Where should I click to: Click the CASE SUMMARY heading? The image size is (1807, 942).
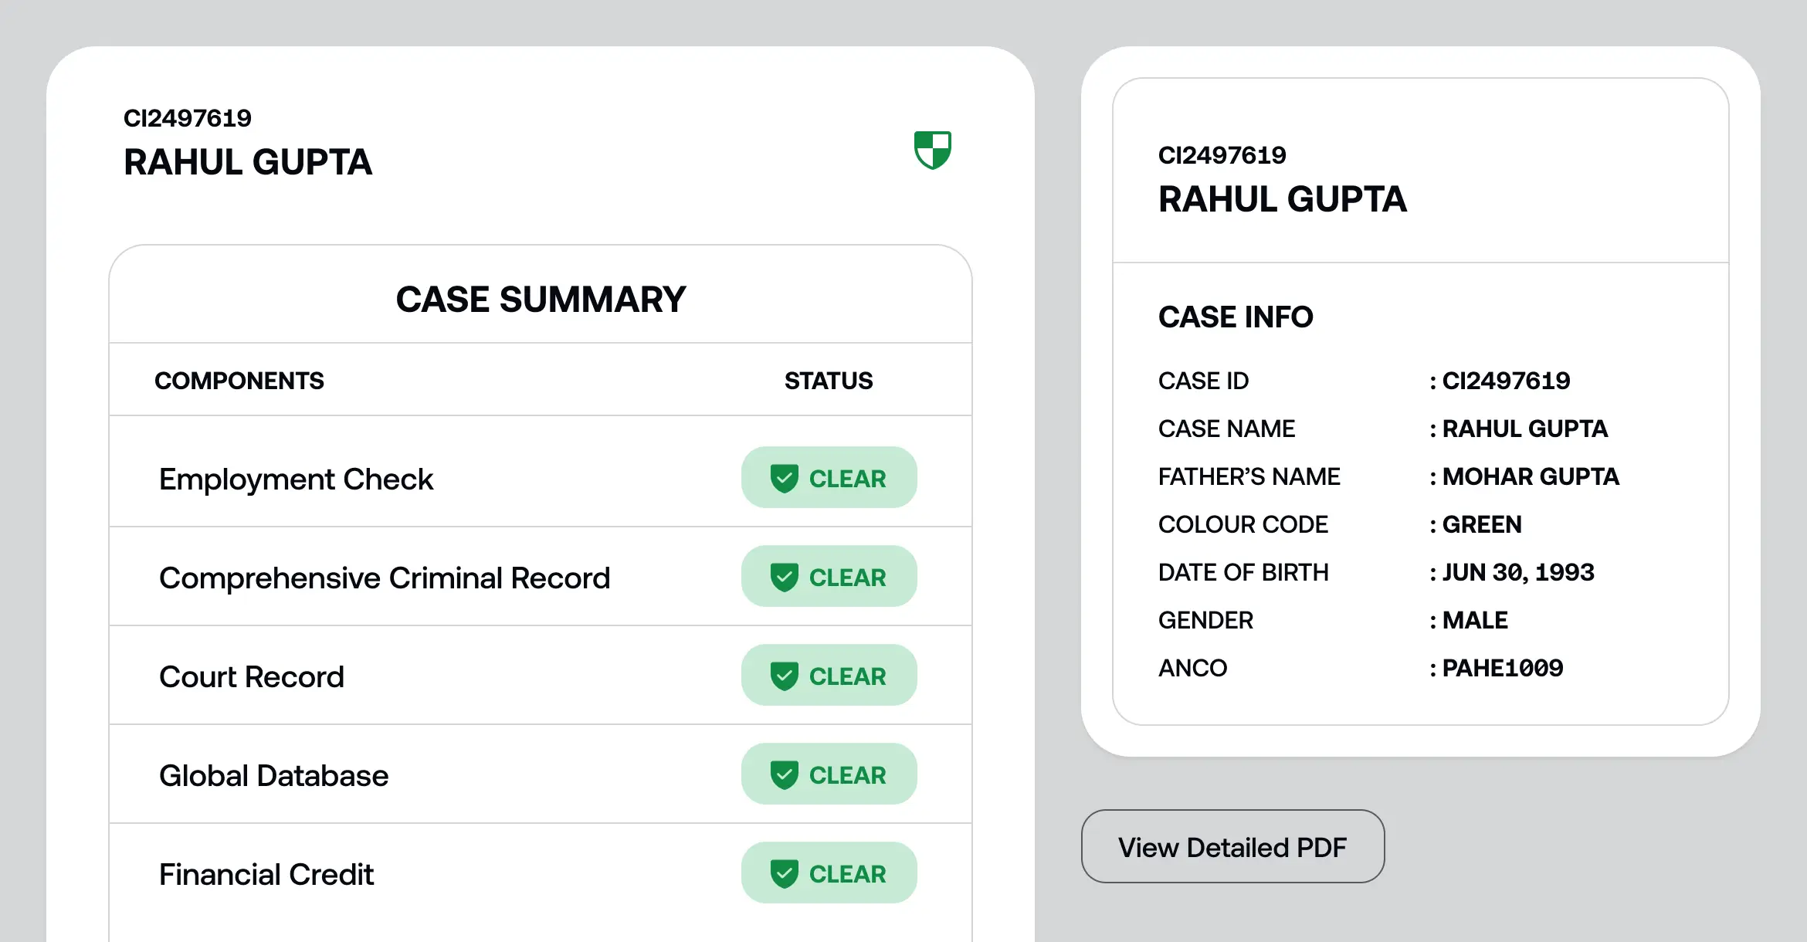(541, 300)
